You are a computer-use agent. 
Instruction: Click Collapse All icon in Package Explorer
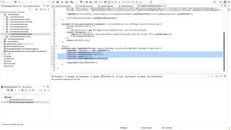point(41,9)
